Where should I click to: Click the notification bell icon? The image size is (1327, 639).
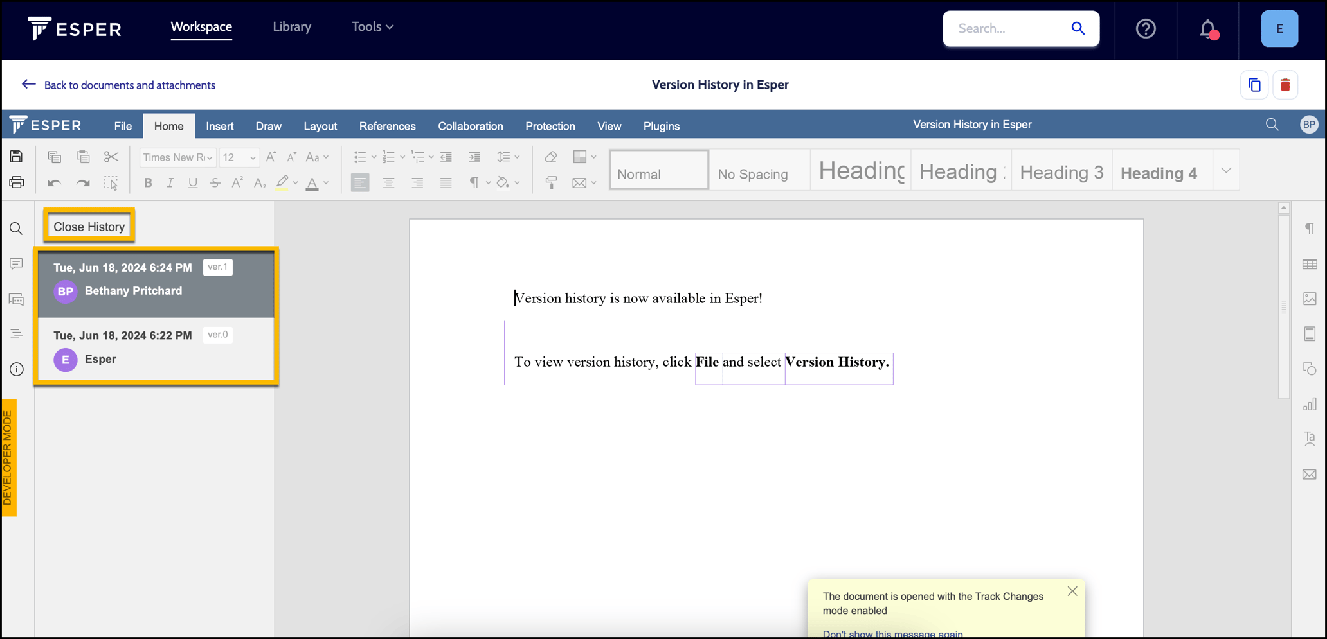point(1208,29)
